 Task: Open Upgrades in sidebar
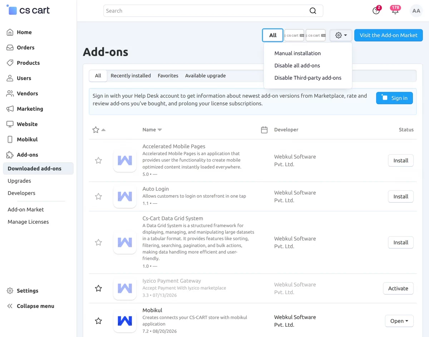click(19, 181)
